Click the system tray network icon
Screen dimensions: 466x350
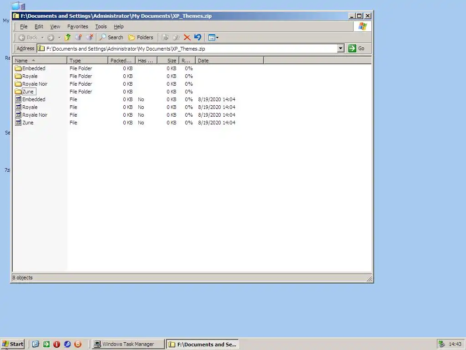pyautogui.click(x=441, y=344)
